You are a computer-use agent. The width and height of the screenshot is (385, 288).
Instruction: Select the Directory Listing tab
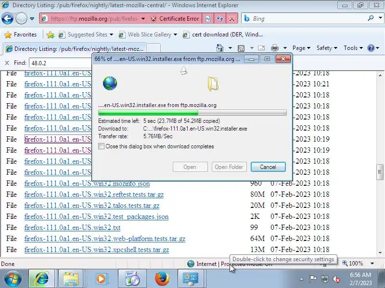click(x=75, y=49)
